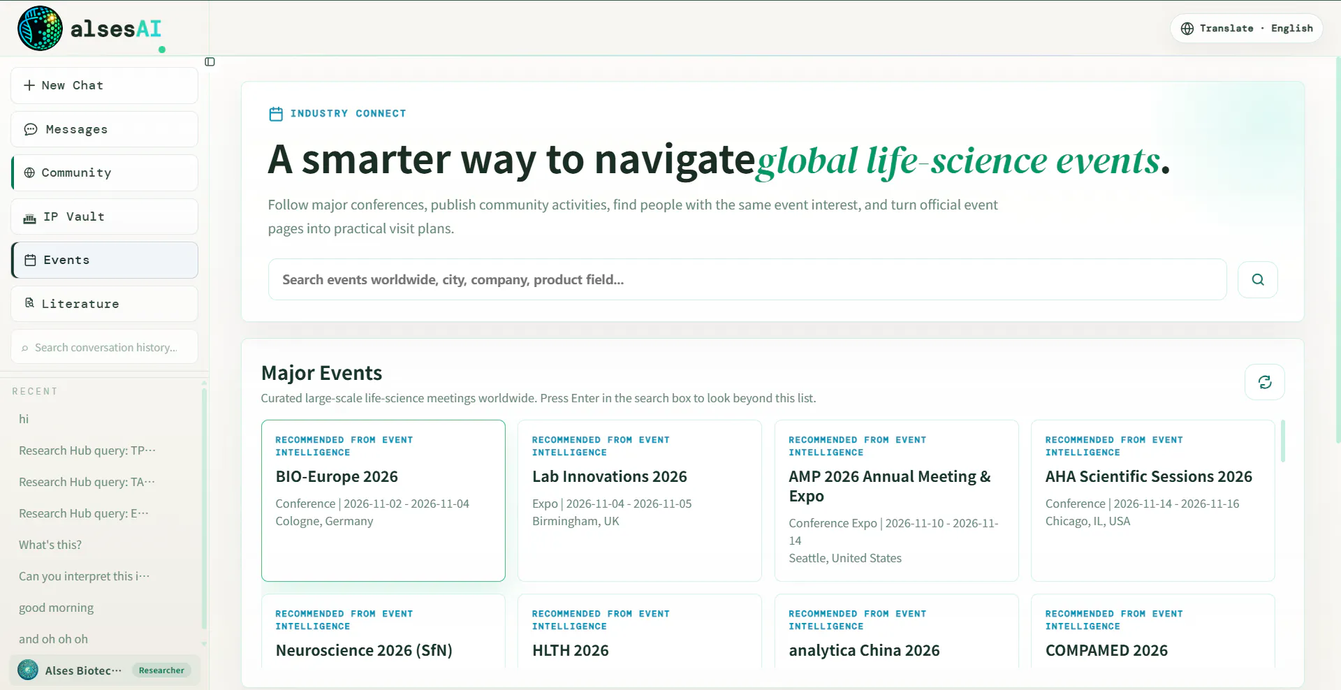Refresh the Major Events list
Image resolution: width=1341 pixels, height=690 pixels.
(1264, 382)
